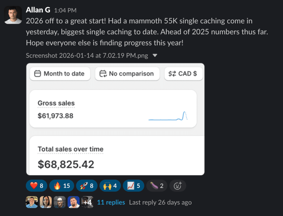
Task: Toggle the rocket emoji reaction
Action: [x=87, y=186]
